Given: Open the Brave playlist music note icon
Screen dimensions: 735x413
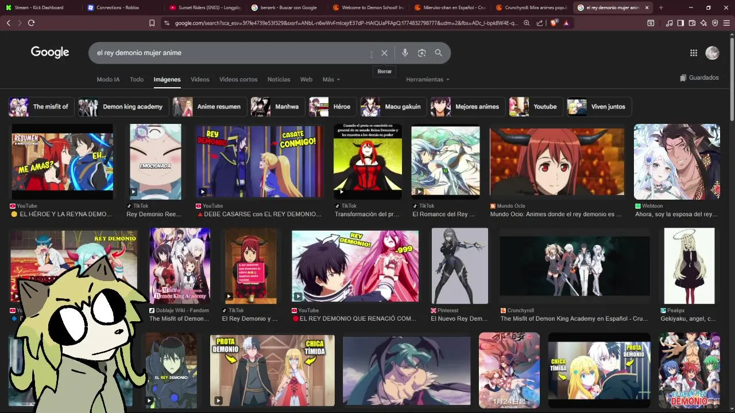Looking at the screenshot, I should pyautogui.click(x=669, y=23).
